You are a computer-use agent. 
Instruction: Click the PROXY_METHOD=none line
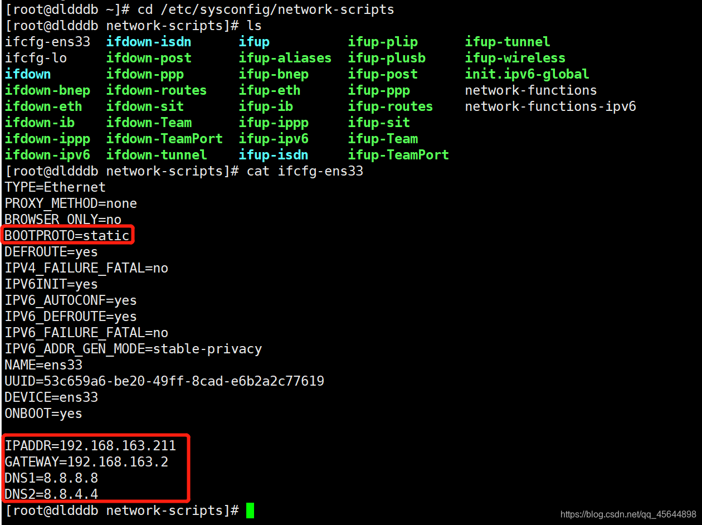click(71, 203)
